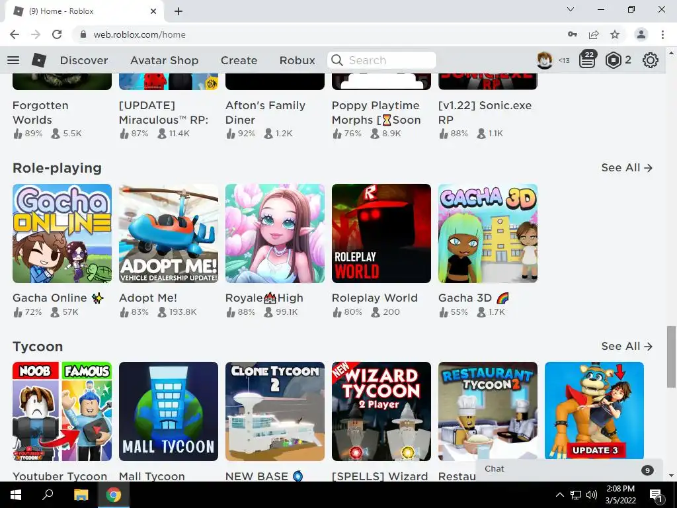
Task: Open the taskbar clock showing 2:08 PM
Action: pyautogui.click(x=620, y=495)
